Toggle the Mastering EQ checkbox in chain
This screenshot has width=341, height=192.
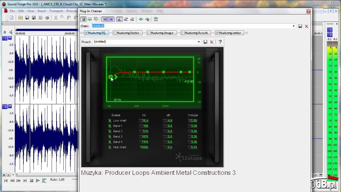[x=86, y=33]
